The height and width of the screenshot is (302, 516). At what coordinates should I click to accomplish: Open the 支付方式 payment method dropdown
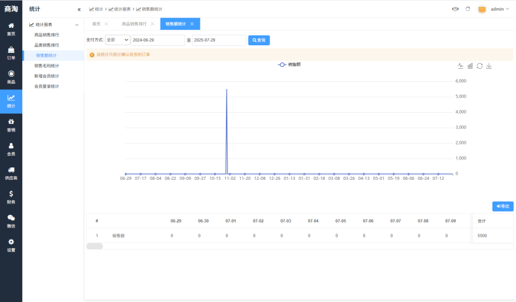pyautogui.click(x=117, y=40)
